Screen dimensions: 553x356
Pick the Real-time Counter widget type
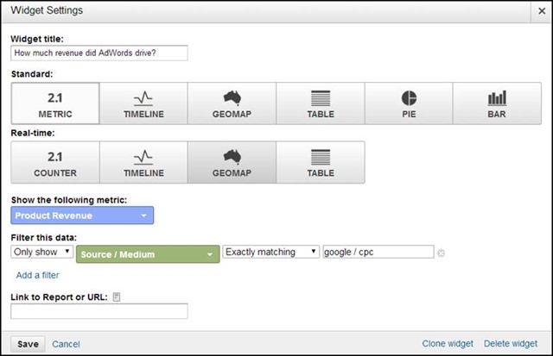coord(55,163)
